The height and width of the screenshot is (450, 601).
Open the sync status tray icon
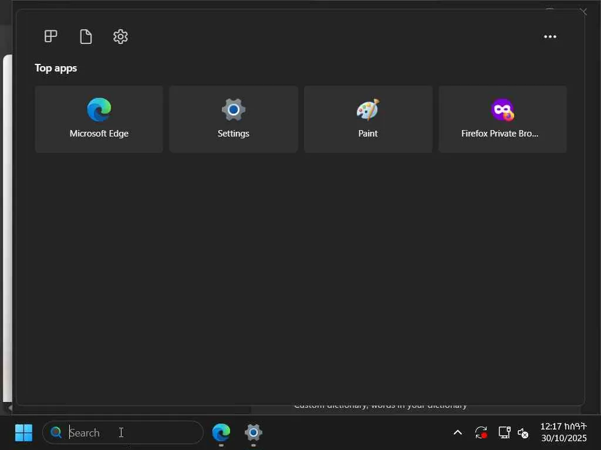pyautogui.click(x=481, y=433)
